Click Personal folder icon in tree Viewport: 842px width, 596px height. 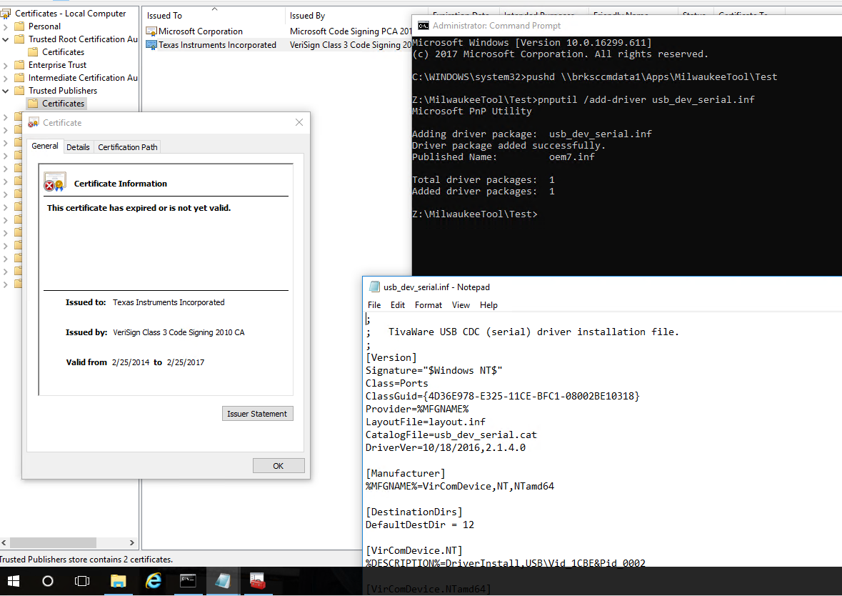point(19,26)
